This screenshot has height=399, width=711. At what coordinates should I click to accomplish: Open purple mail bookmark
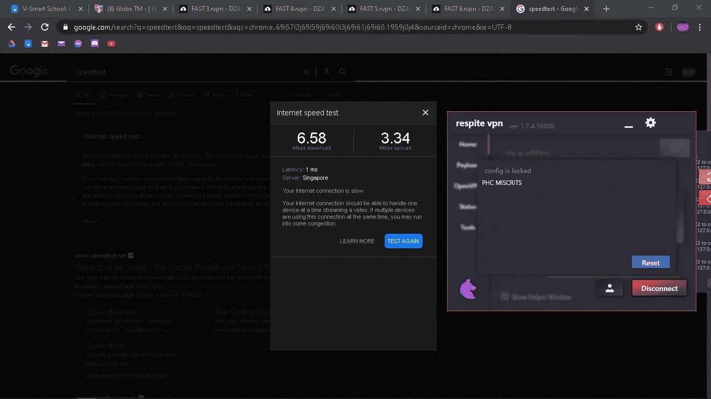[x=61, y=44]
